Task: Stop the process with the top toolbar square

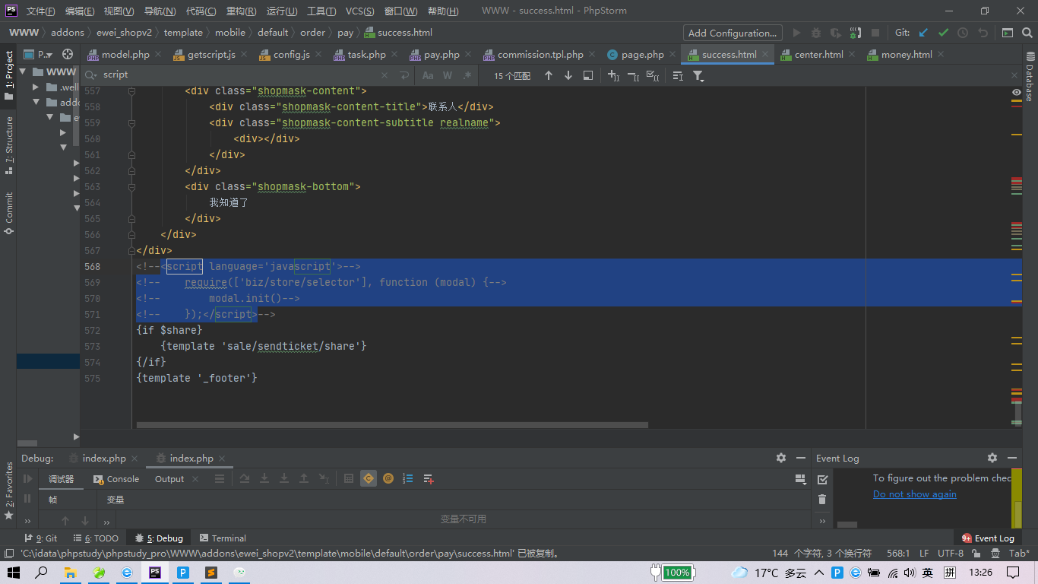Action: (x=875, y=33)
